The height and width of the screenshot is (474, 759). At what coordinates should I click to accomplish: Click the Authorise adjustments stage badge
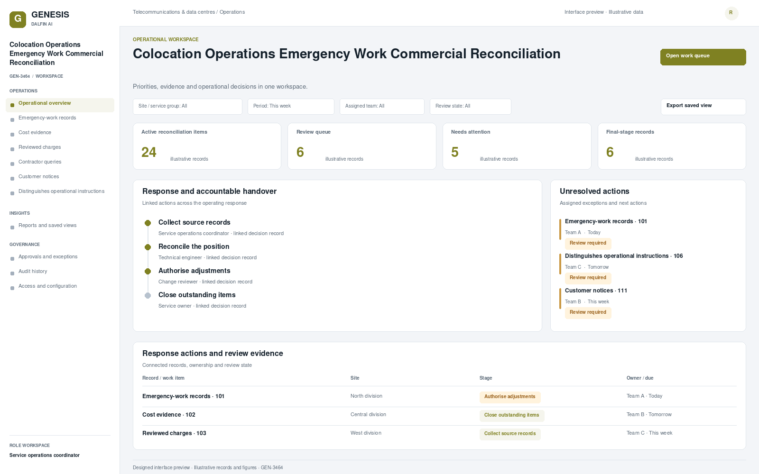(x=510, y=397)
